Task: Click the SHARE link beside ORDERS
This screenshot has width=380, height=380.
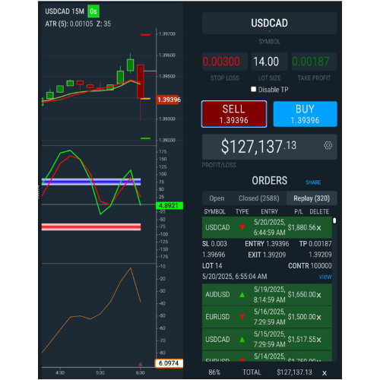Action: 313,182
